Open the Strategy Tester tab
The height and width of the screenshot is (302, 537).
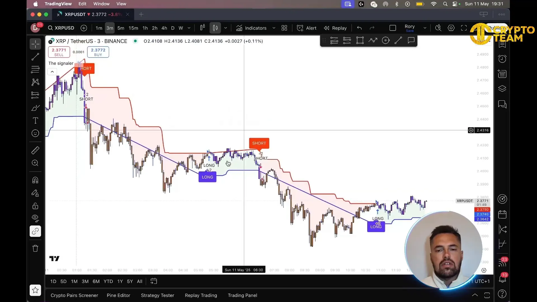[157, 295]
